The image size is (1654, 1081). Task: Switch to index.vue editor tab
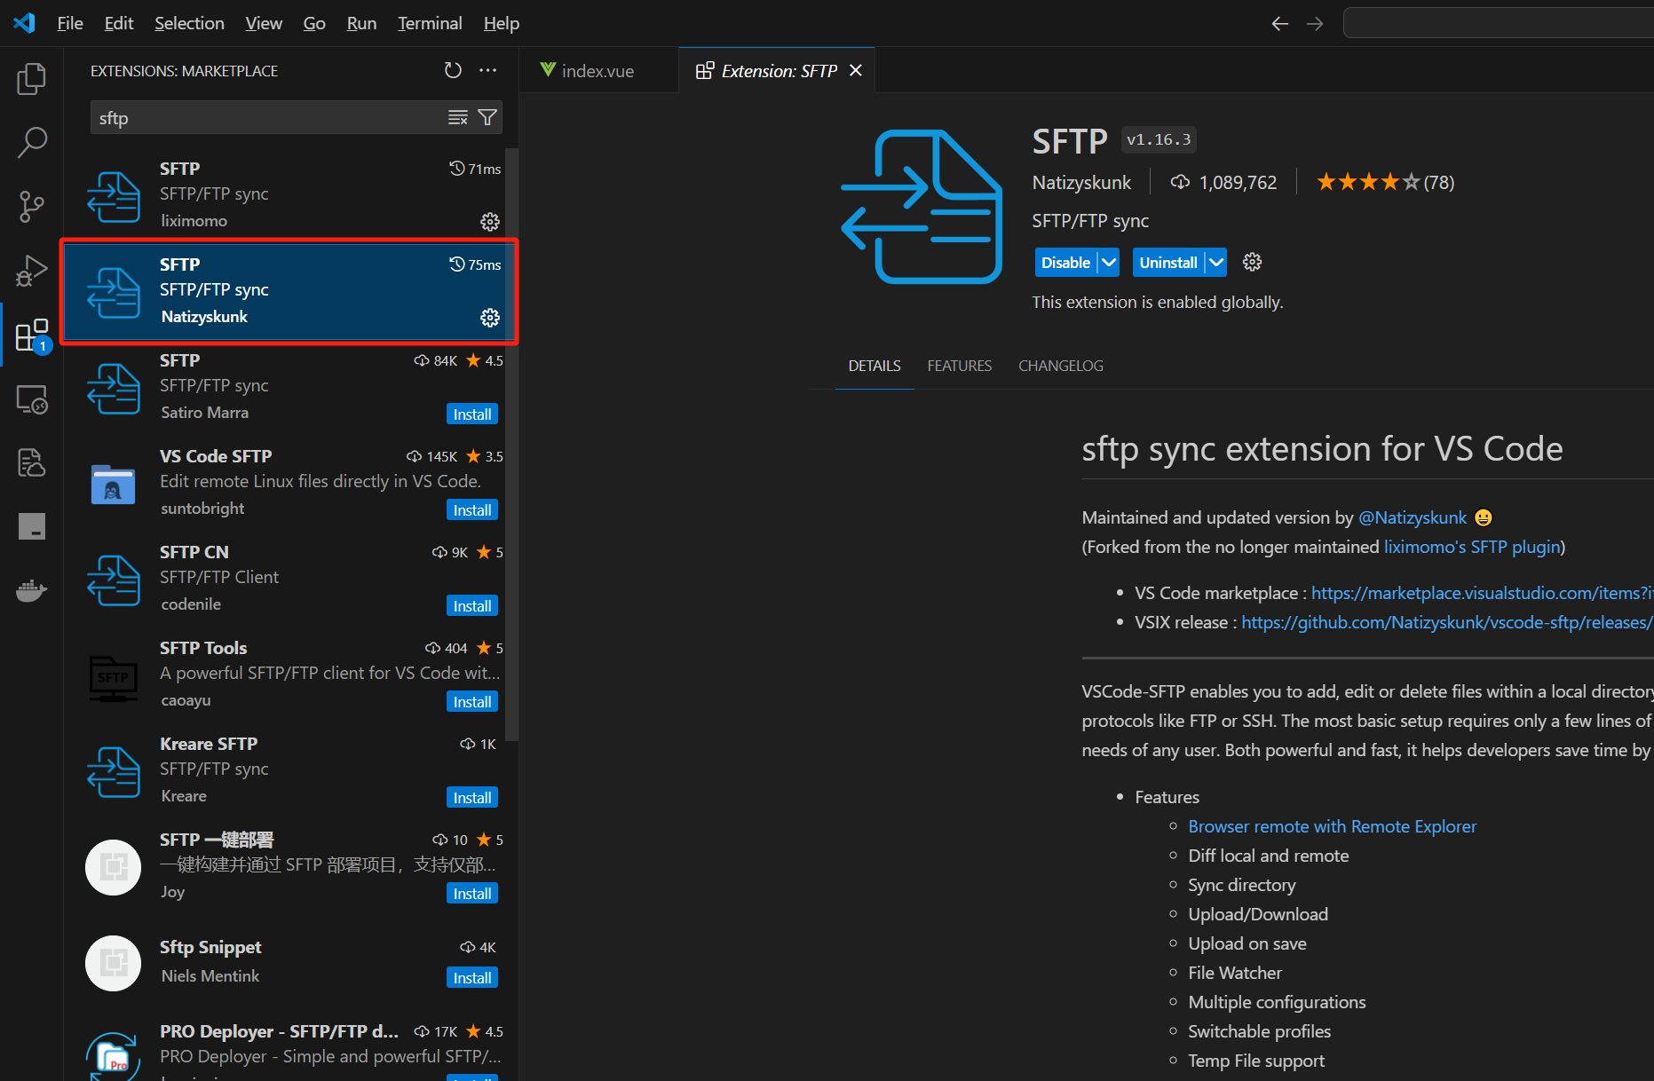tap(599, 70)
